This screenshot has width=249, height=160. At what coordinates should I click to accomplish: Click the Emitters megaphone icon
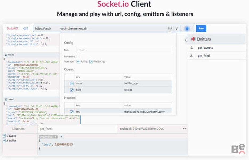click(193, 39)
